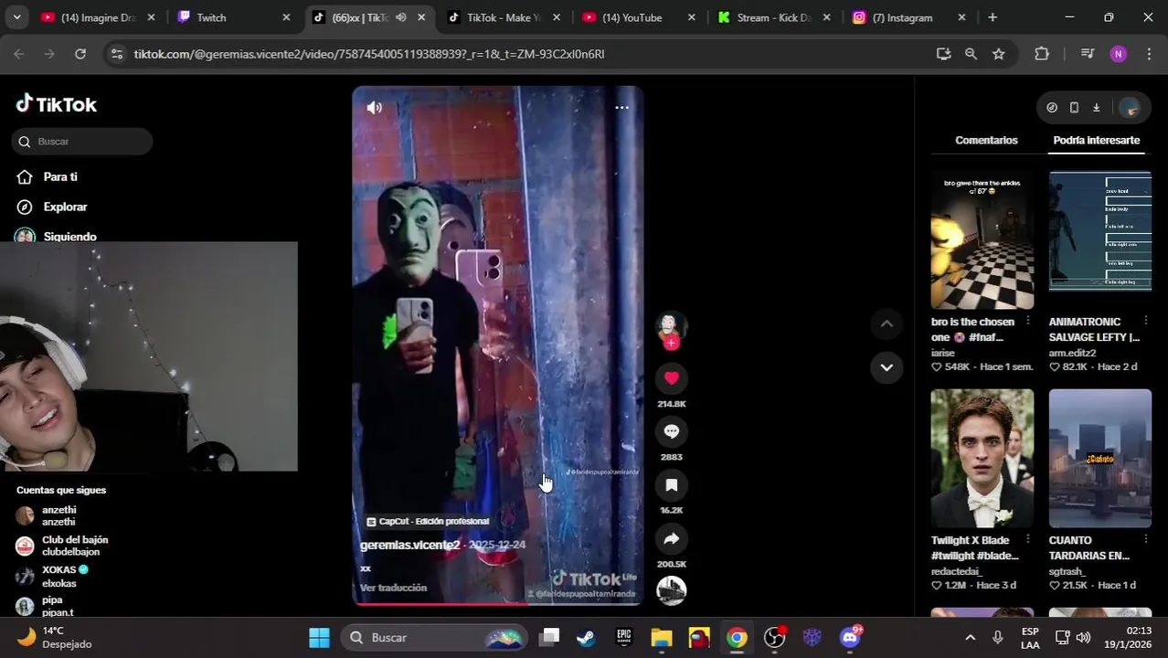
Task: Click Ver traducción under the caption
Action: pyautogui.click(x=393, y=588)
